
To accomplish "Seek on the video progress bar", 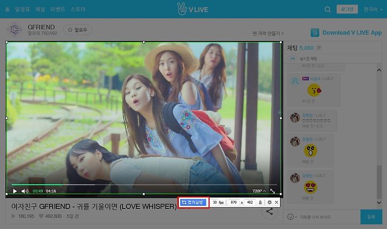I will coord(144,184).
